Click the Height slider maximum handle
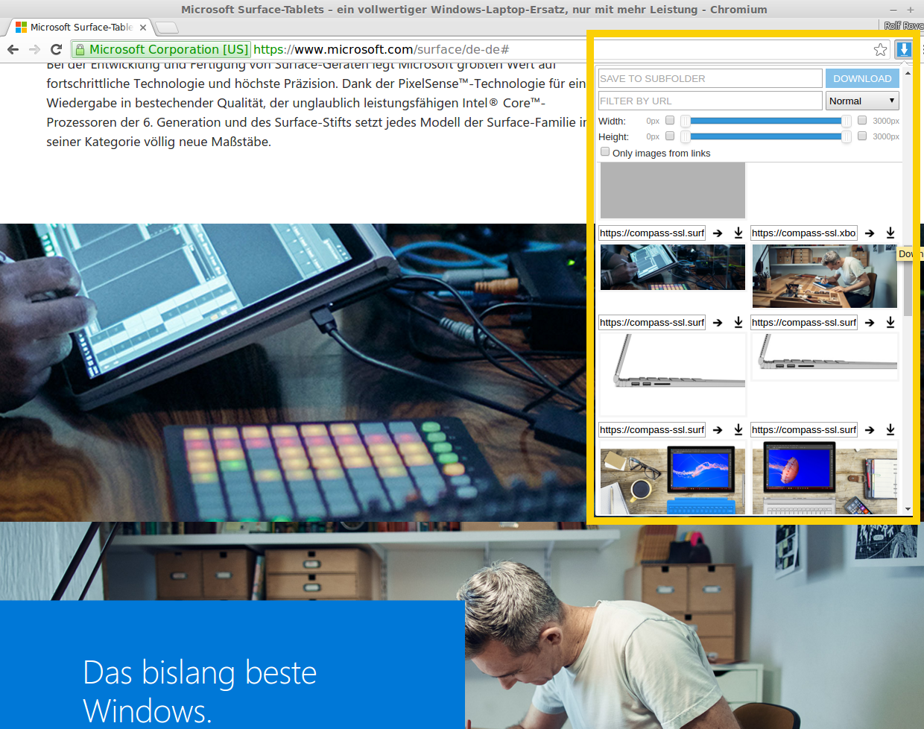924x729 pixels. 846,136
